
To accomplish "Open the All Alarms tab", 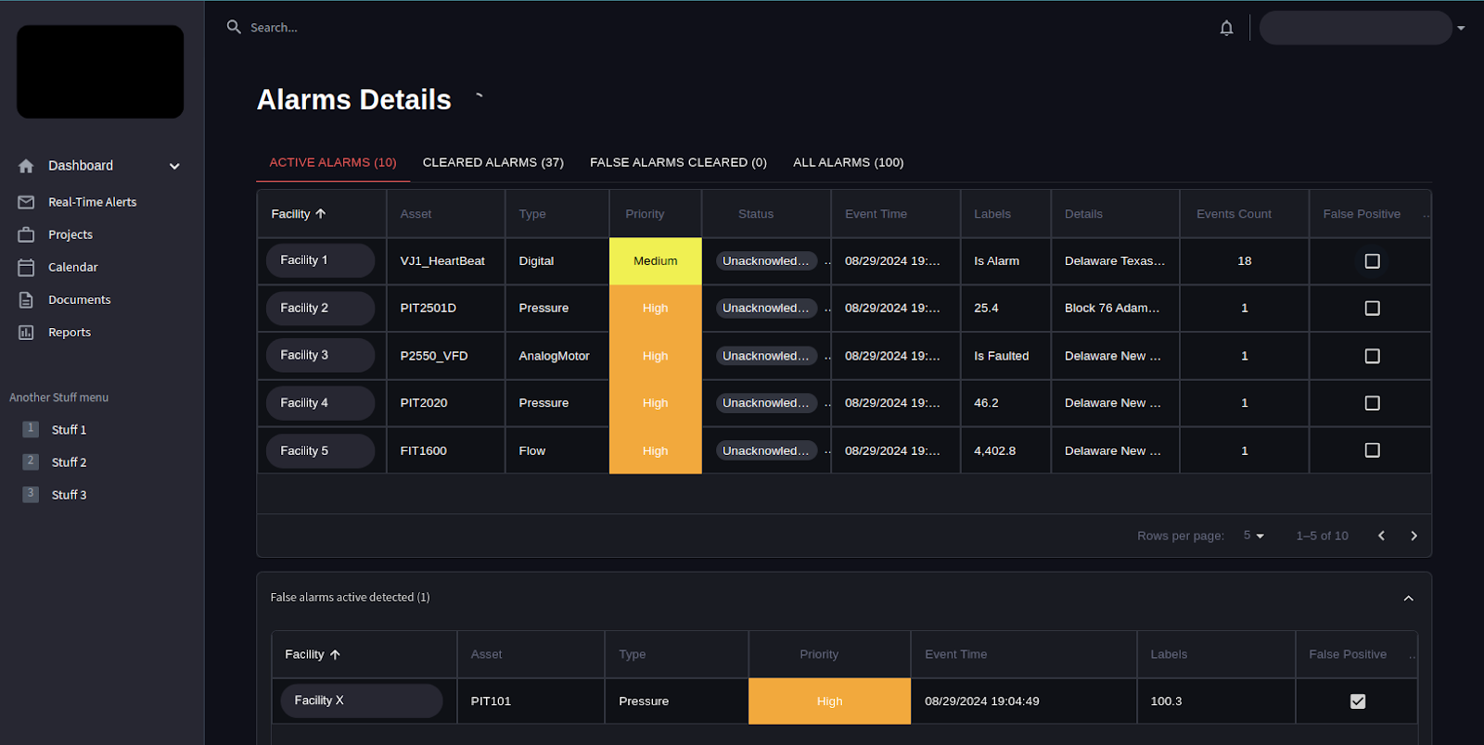I will coord(848,162).
